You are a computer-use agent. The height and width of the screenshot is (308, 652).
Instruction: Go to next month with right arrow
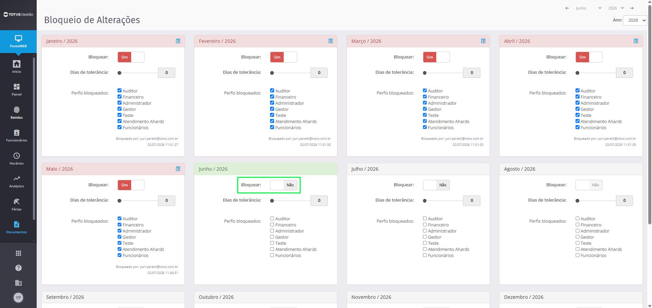(x=632, y=8)
